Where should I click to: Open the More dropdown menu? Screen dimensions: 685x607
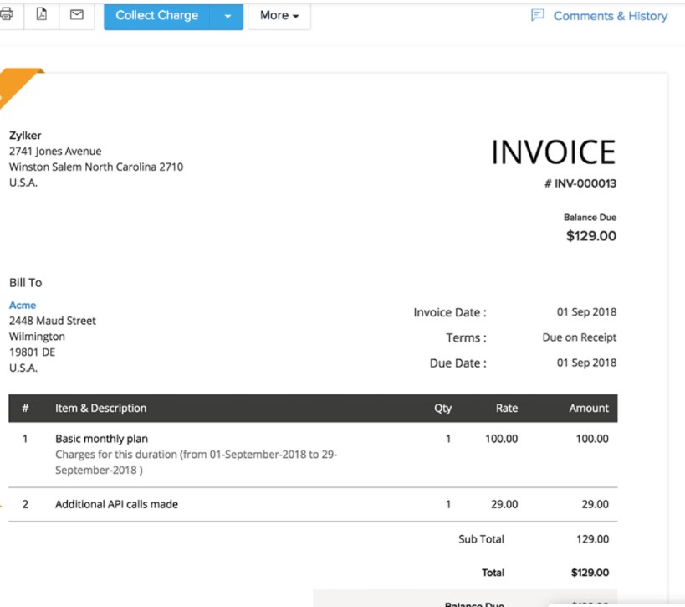coord(279,16)
